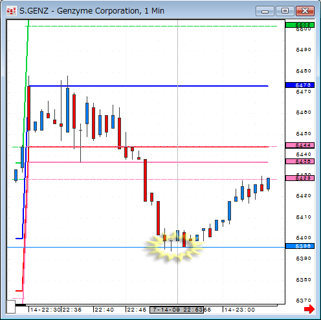This screenshot has height=320, width=321.
Task: Click the black scrollbar segment at chart bottom left
Action: click(21, 305)
